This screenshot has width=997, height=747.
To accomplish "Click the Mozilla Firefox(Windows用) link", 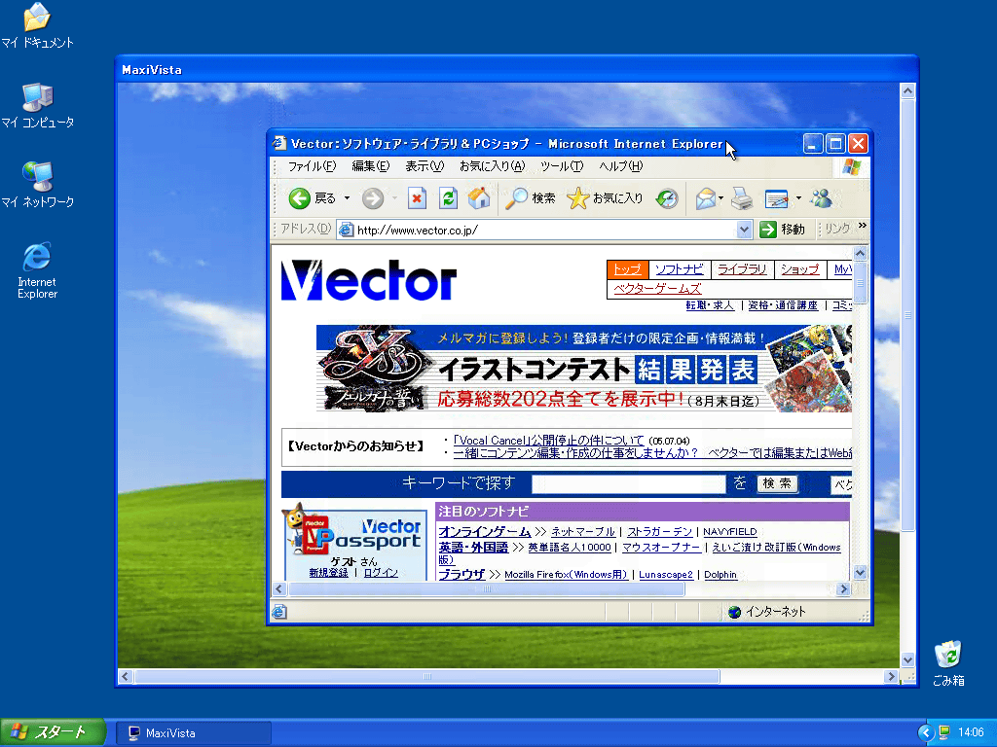I will [x=566, y=575].
